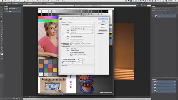This screenshot has height=100, width=178.
Task: Select the Clone Stamp tool
Action: tap(2, 26)
